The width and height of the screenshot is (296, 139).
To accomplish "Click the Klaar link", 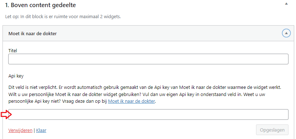I will tap(41, 130).
